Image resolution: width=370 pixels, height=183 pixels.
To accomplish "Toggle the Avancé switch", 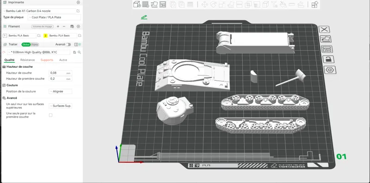I will click(68, 44).
